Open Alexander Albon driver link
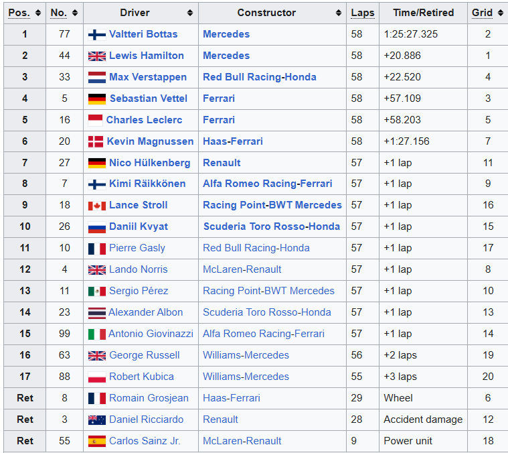Viewport: 508px width, 453px height. click(x=145, y=312)
